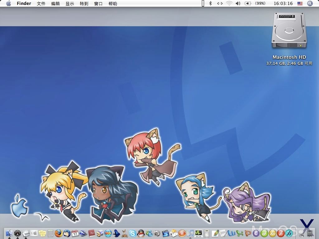This screenshot has width=319, height=239.
Task: Open the Apple menu
Action: (8, 3)
